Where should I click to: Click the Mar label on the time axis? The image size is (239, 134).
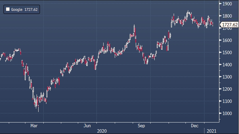34,126
